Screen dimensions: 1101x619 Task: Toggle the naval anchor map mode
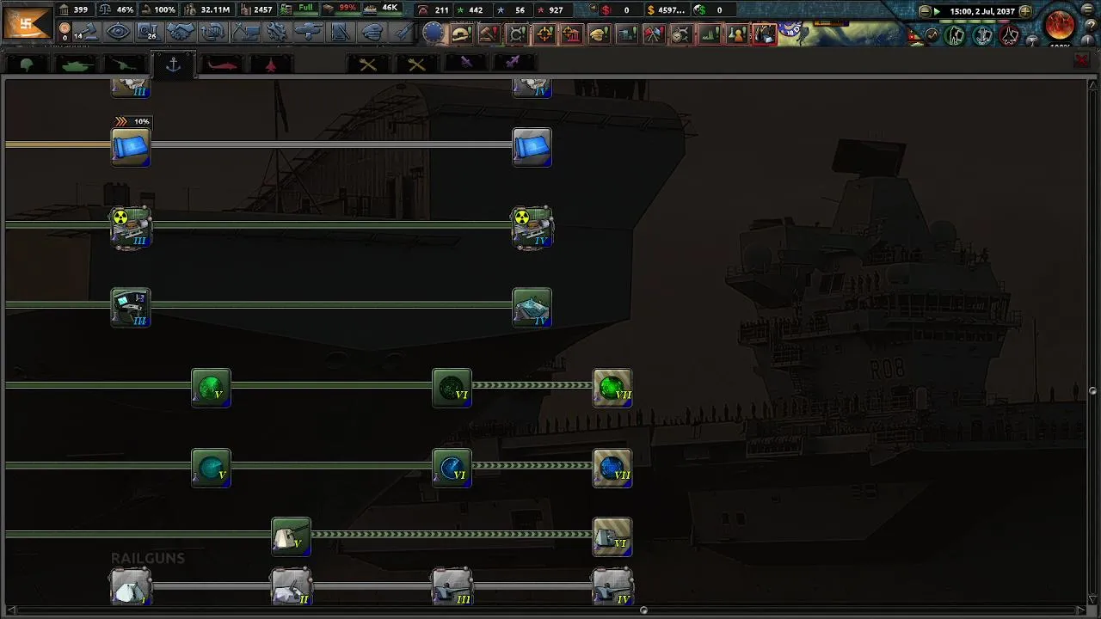[x=983, y=35]
